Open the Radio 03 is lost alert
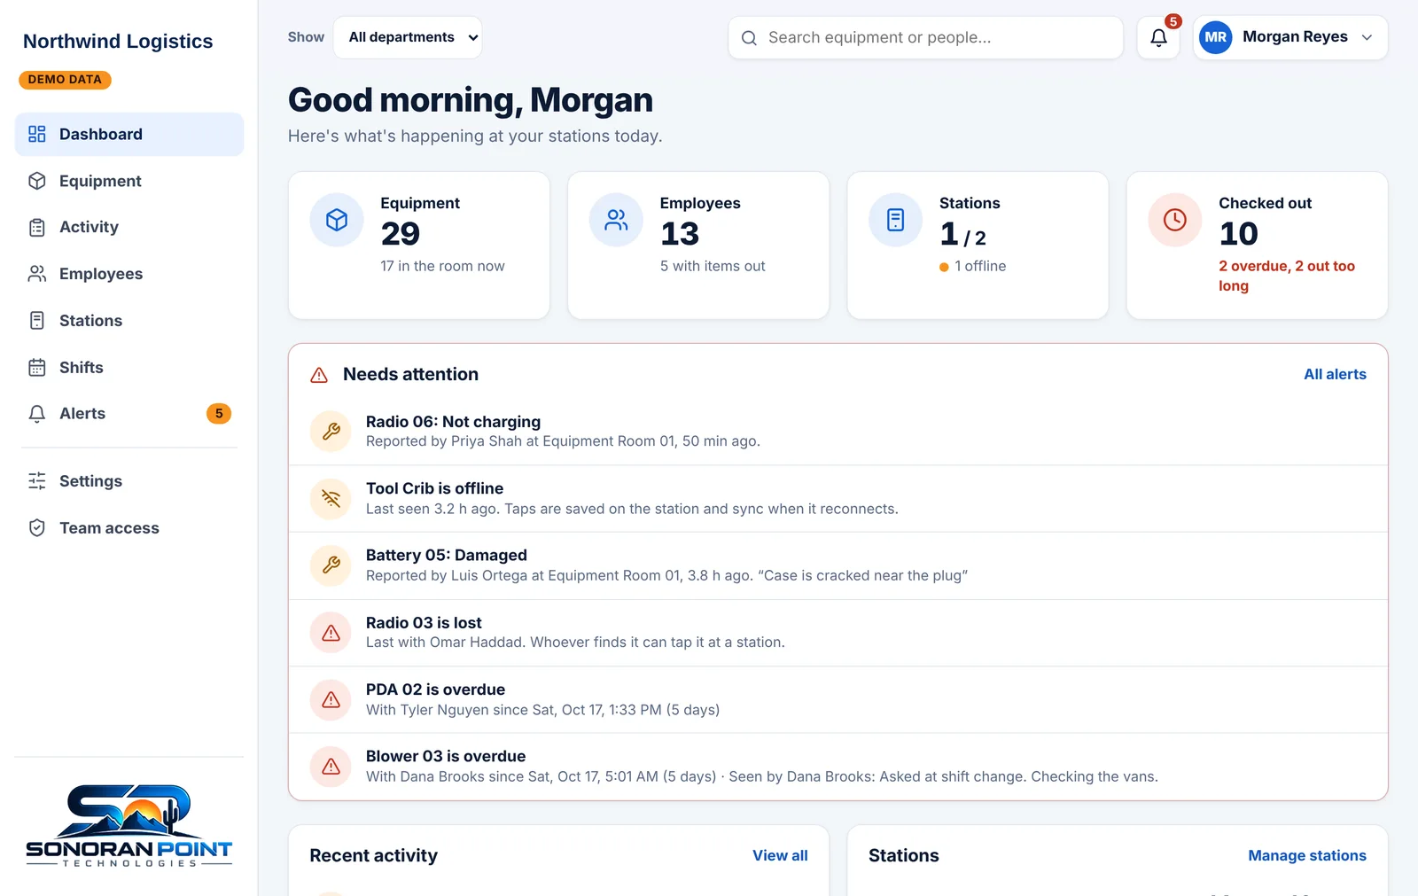 [838, 633]
